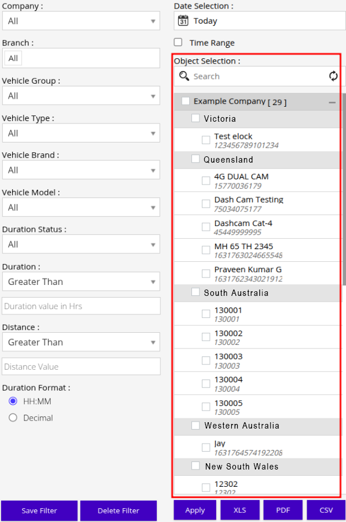Check the Example Company checkbox
The width and height of the screenshot is (346, 522).
(186, 101)
